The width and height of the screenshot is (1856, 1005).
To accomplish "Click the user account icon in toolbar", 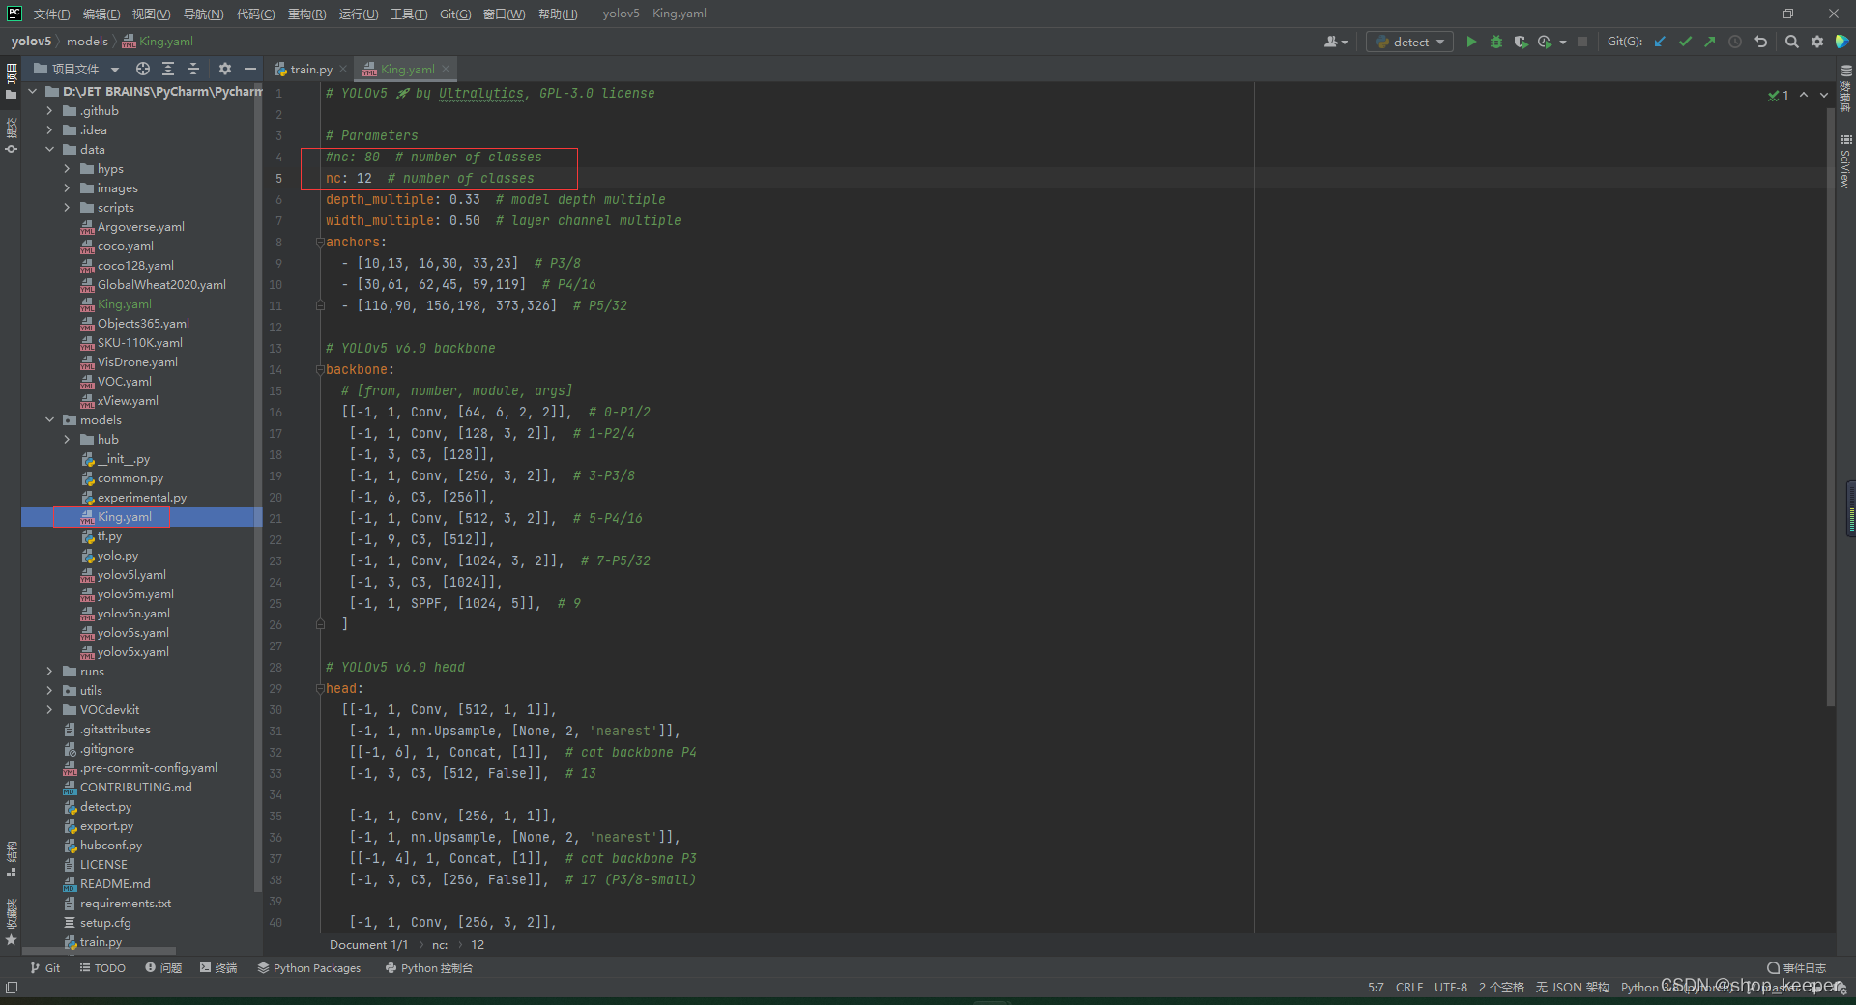I will (1335, 42).
